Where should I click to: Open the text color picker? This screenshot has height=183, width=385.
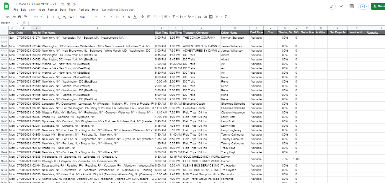[x=135, y=17]
